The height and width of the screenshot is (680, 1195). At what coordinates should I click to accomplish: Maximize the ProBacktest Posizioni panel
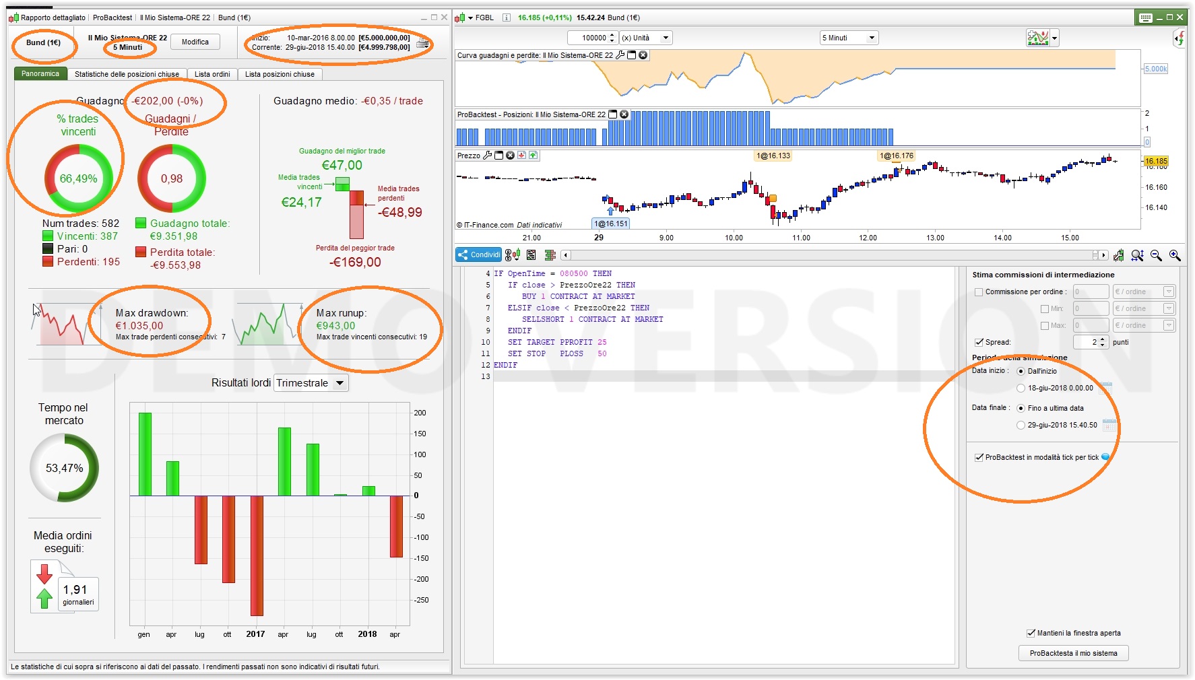(613, 114)
